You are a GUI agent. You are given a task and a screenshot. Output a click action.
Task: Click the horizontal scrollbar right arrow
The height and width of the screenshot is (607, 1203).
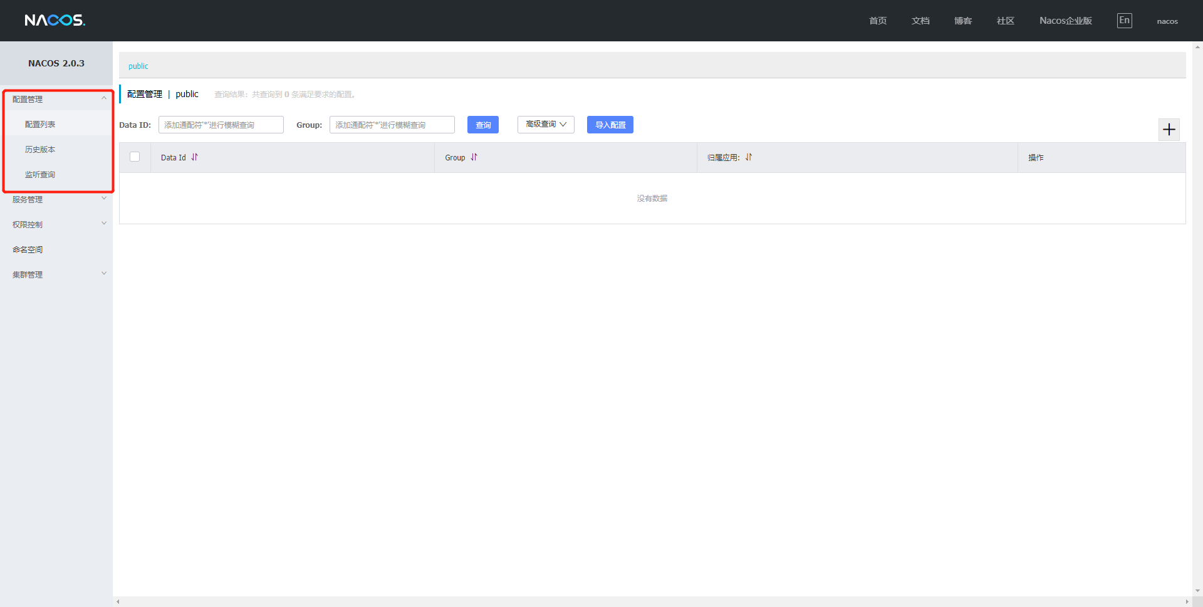1187,601
